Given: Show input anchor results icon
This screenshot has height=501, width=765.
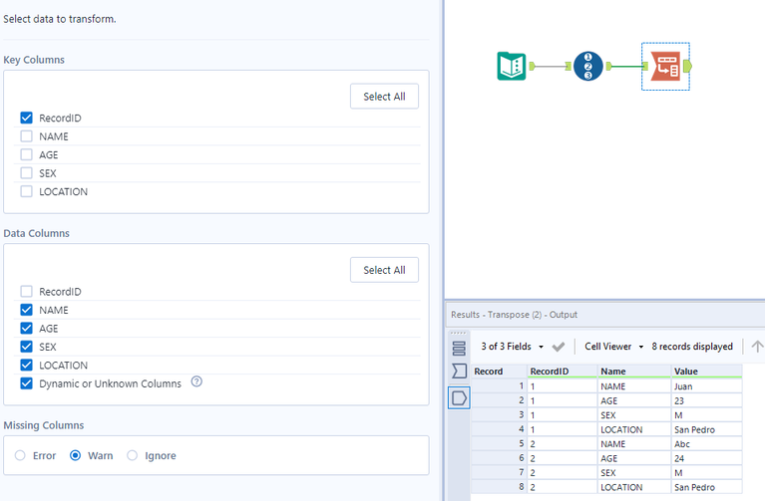Looking at the screenshot, I should click(x=459, y=371).
